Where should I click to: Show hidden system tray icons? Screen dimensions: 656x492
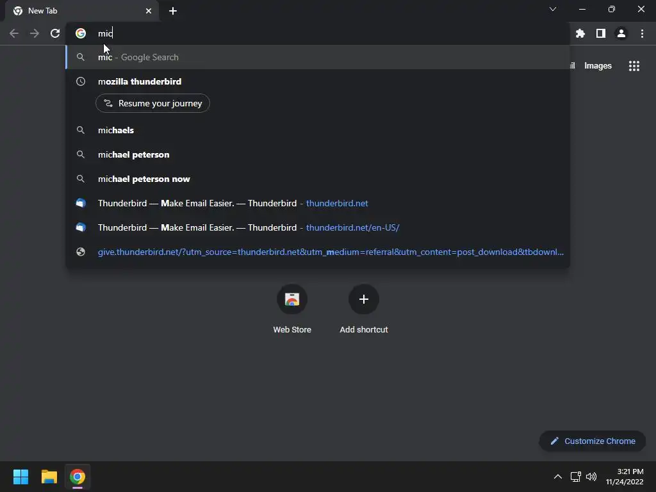[558, 477]
